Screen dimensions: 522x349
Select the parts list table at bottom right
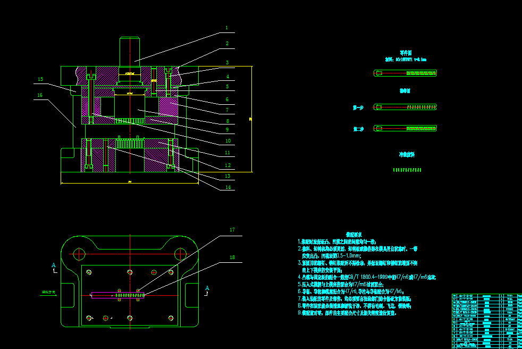coord(487,321)
